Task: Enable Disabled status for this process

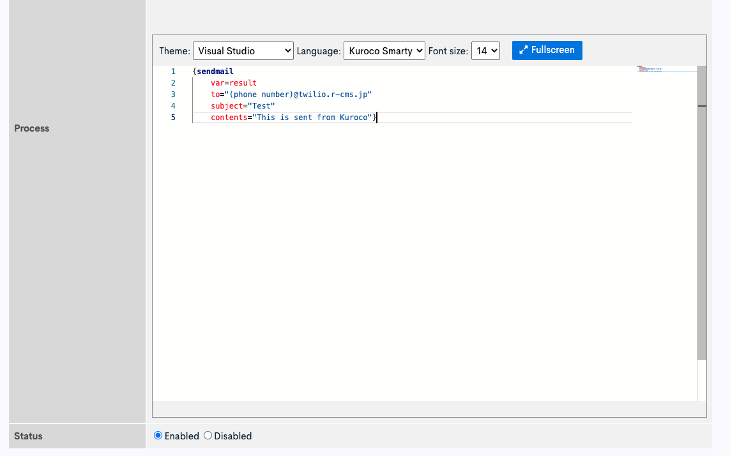Action: tap(208, 436)
